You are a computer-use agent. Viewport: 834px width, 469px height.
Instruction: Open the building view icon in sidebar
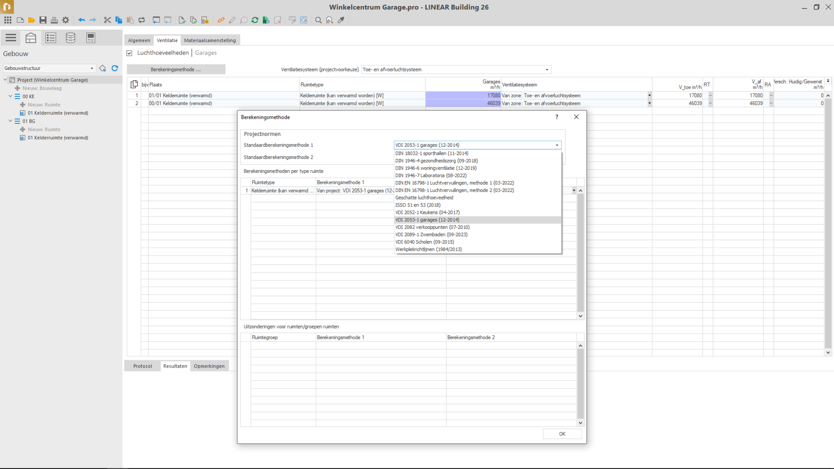[x=31, y=38]
